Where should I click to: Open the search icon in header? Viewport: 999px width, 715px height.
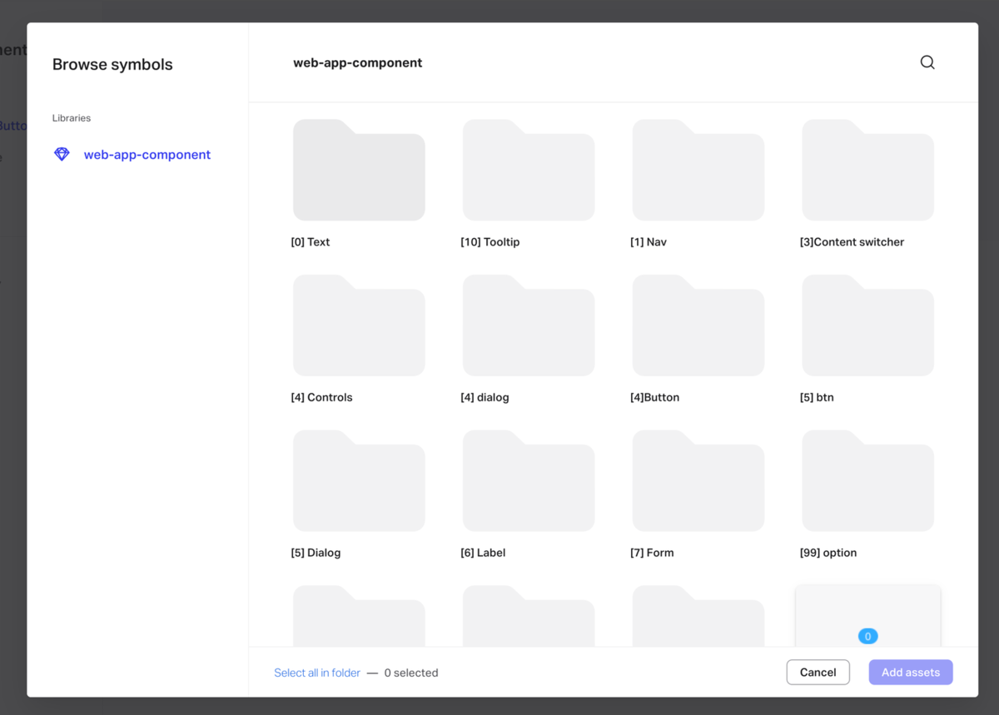(x=927, y=62)
